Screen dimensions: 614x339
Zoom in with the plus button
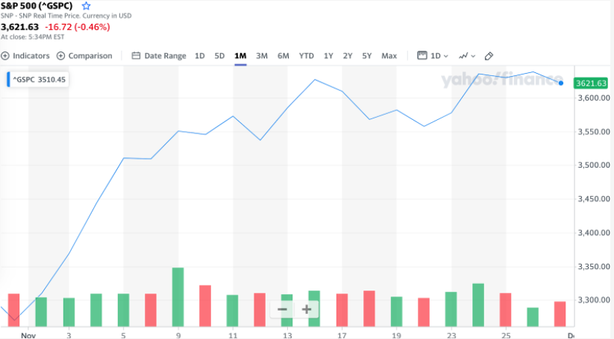coord(306,309)
